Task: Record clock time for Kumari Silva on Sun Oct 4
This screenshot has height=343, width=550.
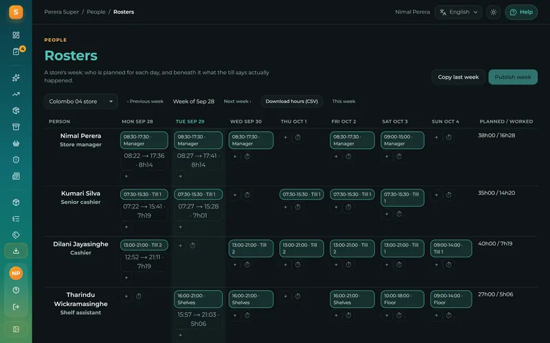Action: (449, 195)
